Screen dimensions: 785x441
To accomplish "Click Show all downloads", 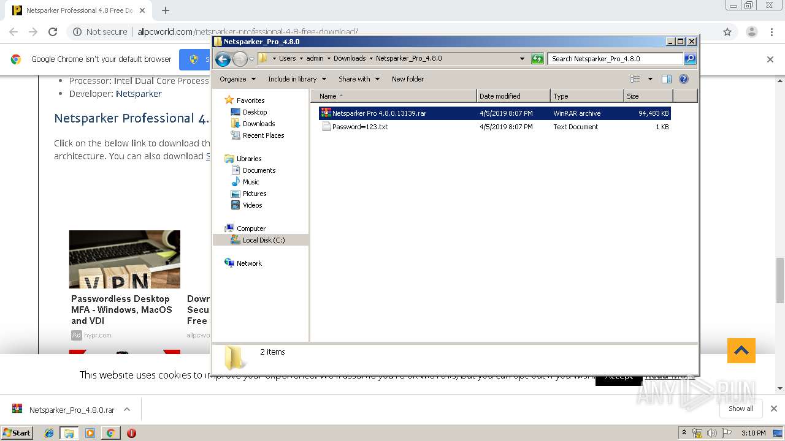I will click(741, 409).
